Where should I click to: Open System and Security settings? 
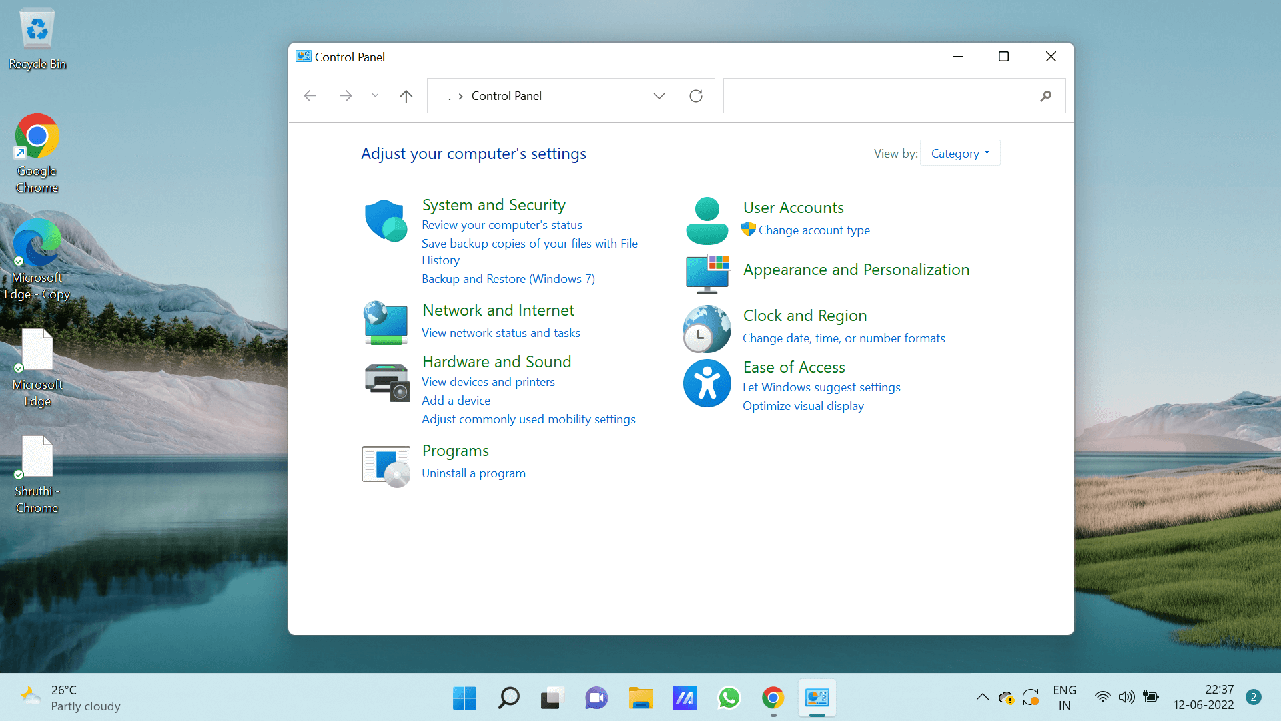click(x=494, y=204)
